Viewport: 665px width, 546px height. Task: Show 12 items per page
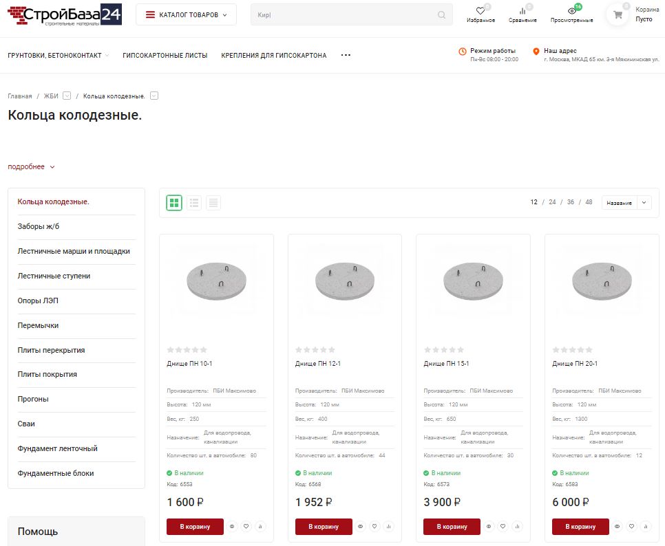[534, 202]
